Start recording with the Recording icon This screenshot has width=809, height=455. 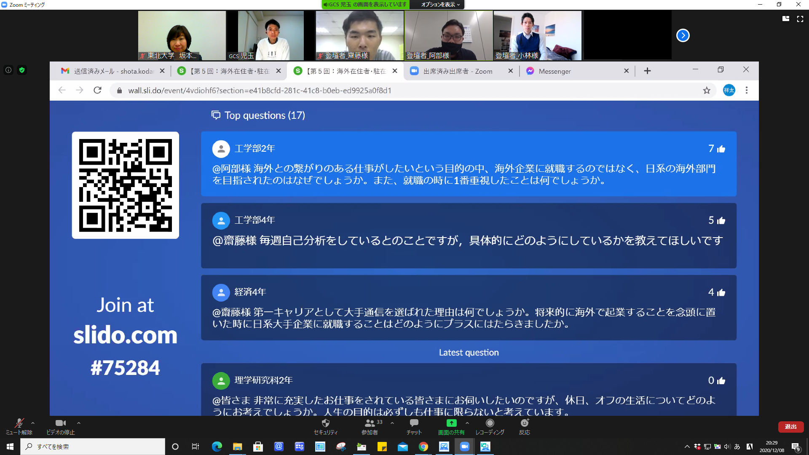pyautogui.click(x=490, y=426)
